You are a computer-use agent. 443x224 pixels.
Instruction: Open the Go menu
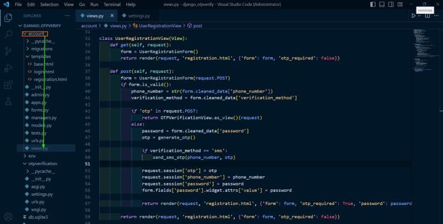tap(82, 4)
